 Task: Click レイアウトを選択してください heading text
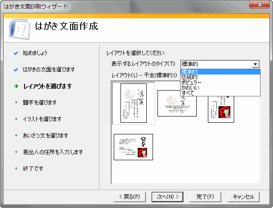[135, 53]
